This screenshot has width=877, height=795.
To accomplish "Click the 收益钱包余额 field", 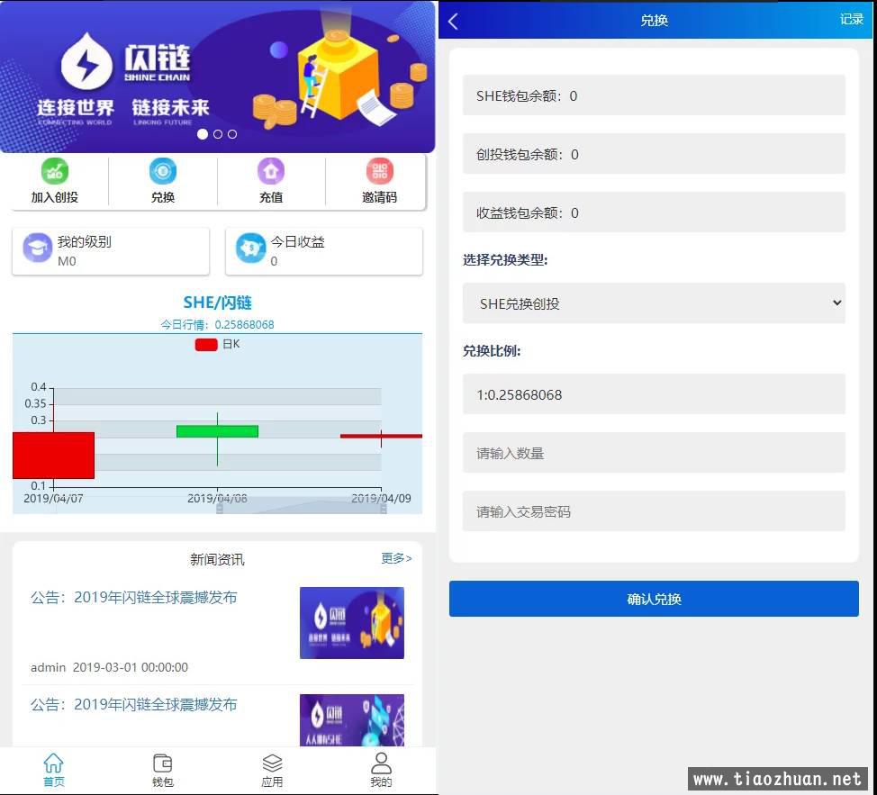I will tap(654, 212).
